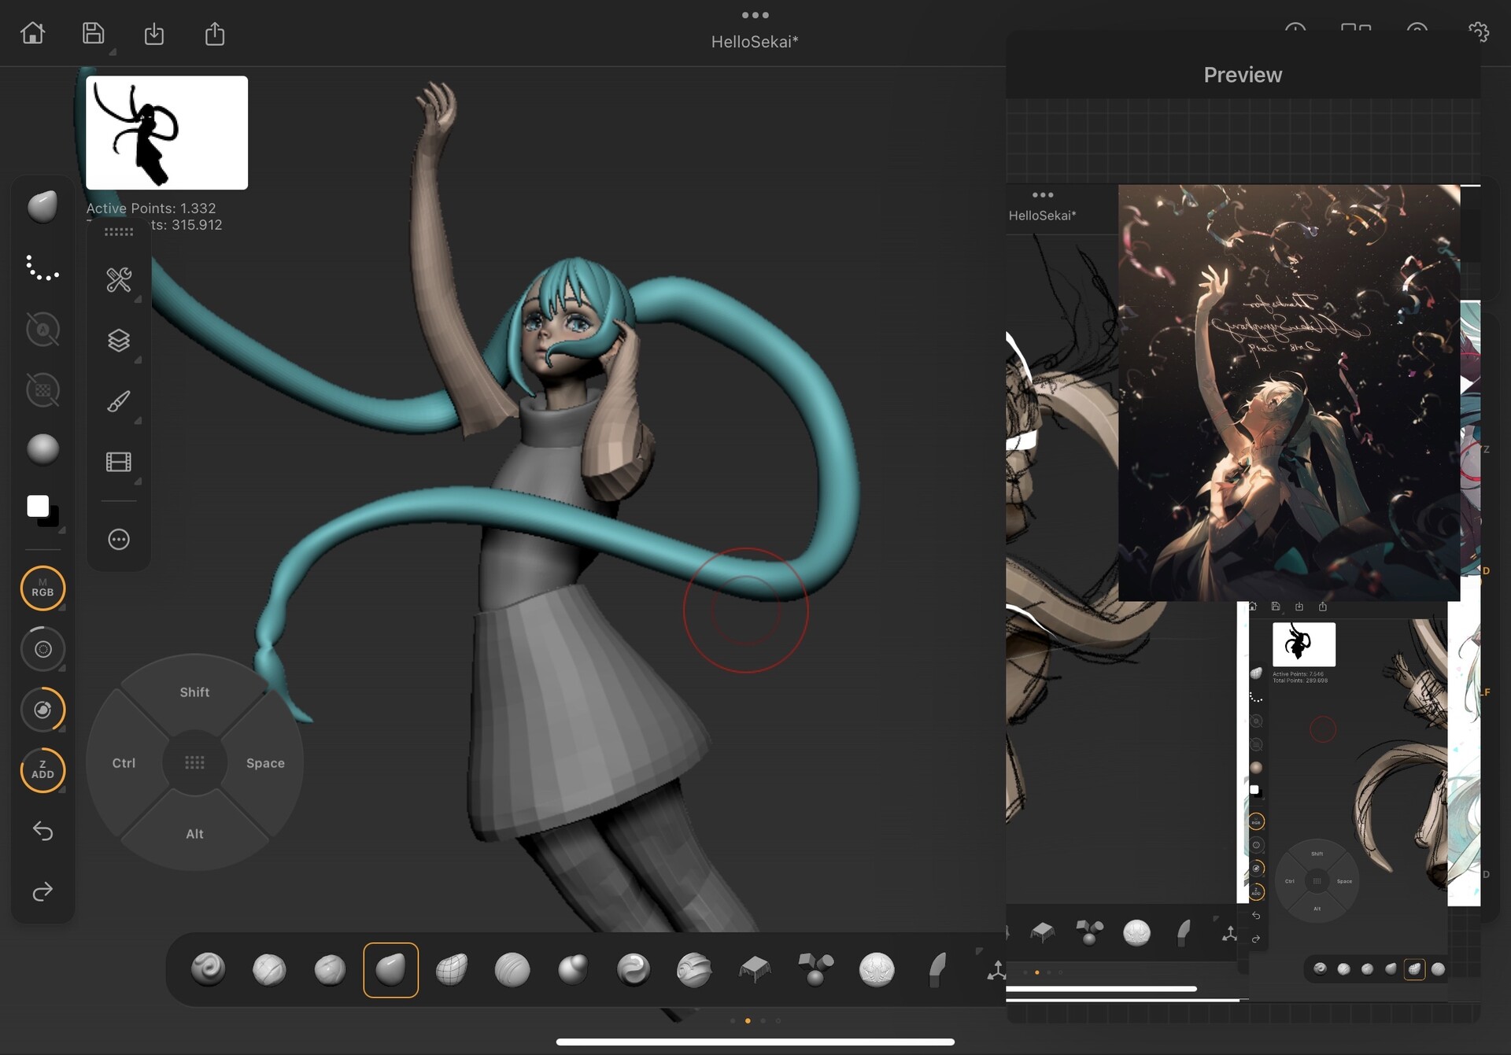Toggle the symmetry crossed circle button

coord(42,330)
